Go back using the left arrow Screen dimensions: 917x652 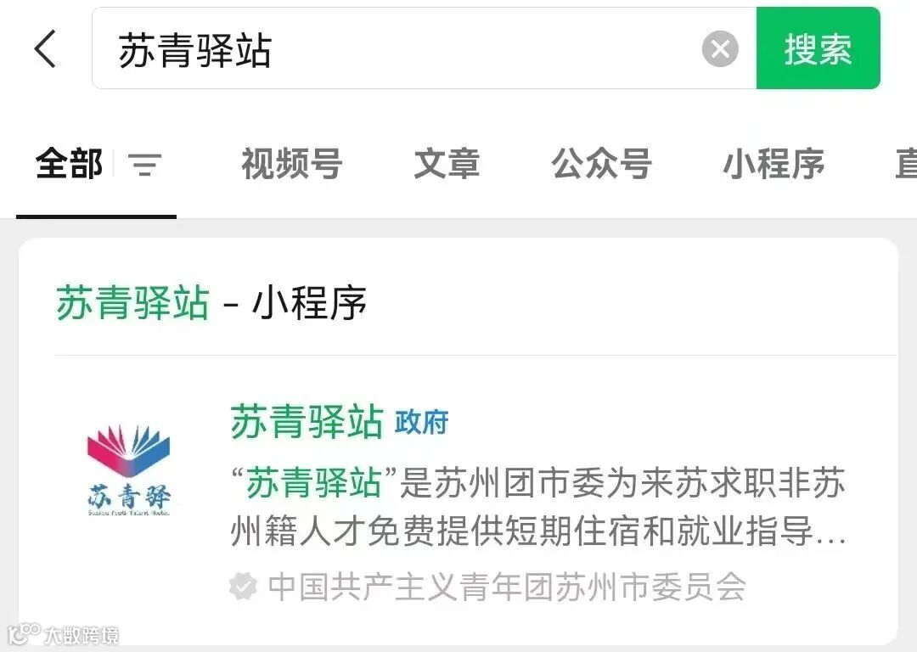point(45,48)
